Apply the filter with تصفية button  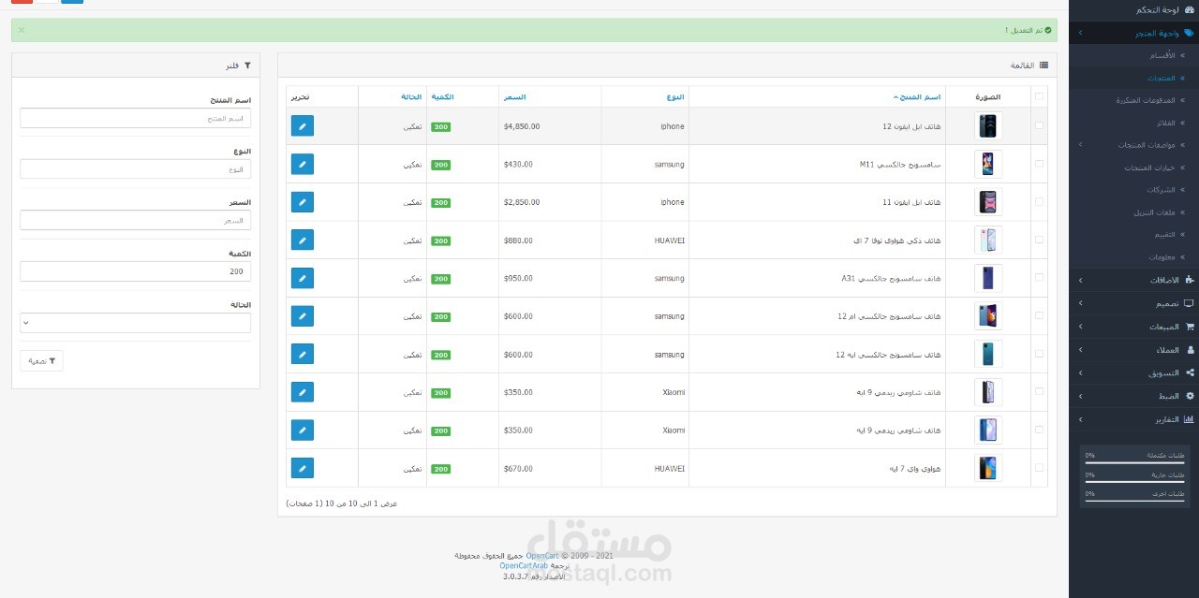[41, 360]
